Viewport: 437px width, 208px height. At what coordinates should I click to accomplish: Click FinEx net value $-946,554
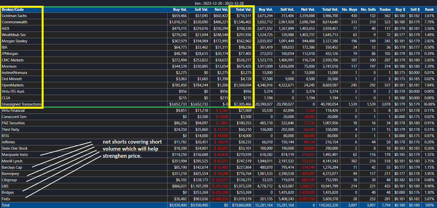(220, 199)
